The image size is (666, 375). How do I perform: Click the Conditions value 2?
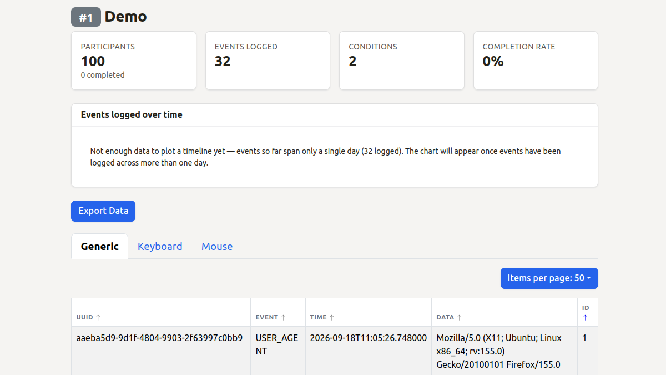352,61
